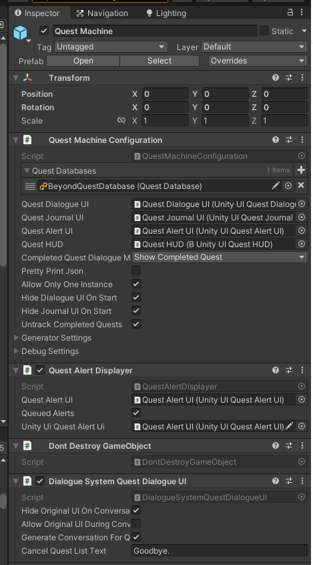
Task: Toggle Allow Only One Instance checkbox
Action: pyautogui.click(x=136, y=284)
